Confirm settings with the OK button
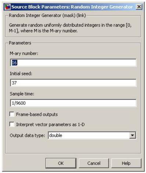The height and width of the screenshot is (173, 146). [x=61, y=163]
